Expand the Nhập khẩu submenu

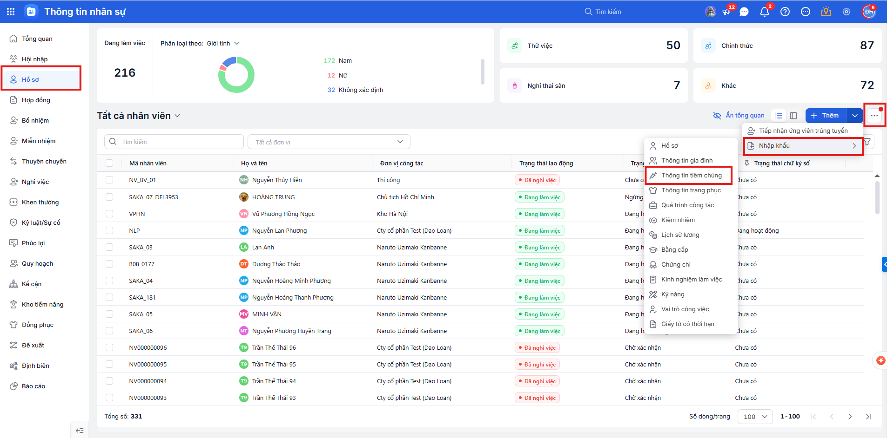click(803, 146)
